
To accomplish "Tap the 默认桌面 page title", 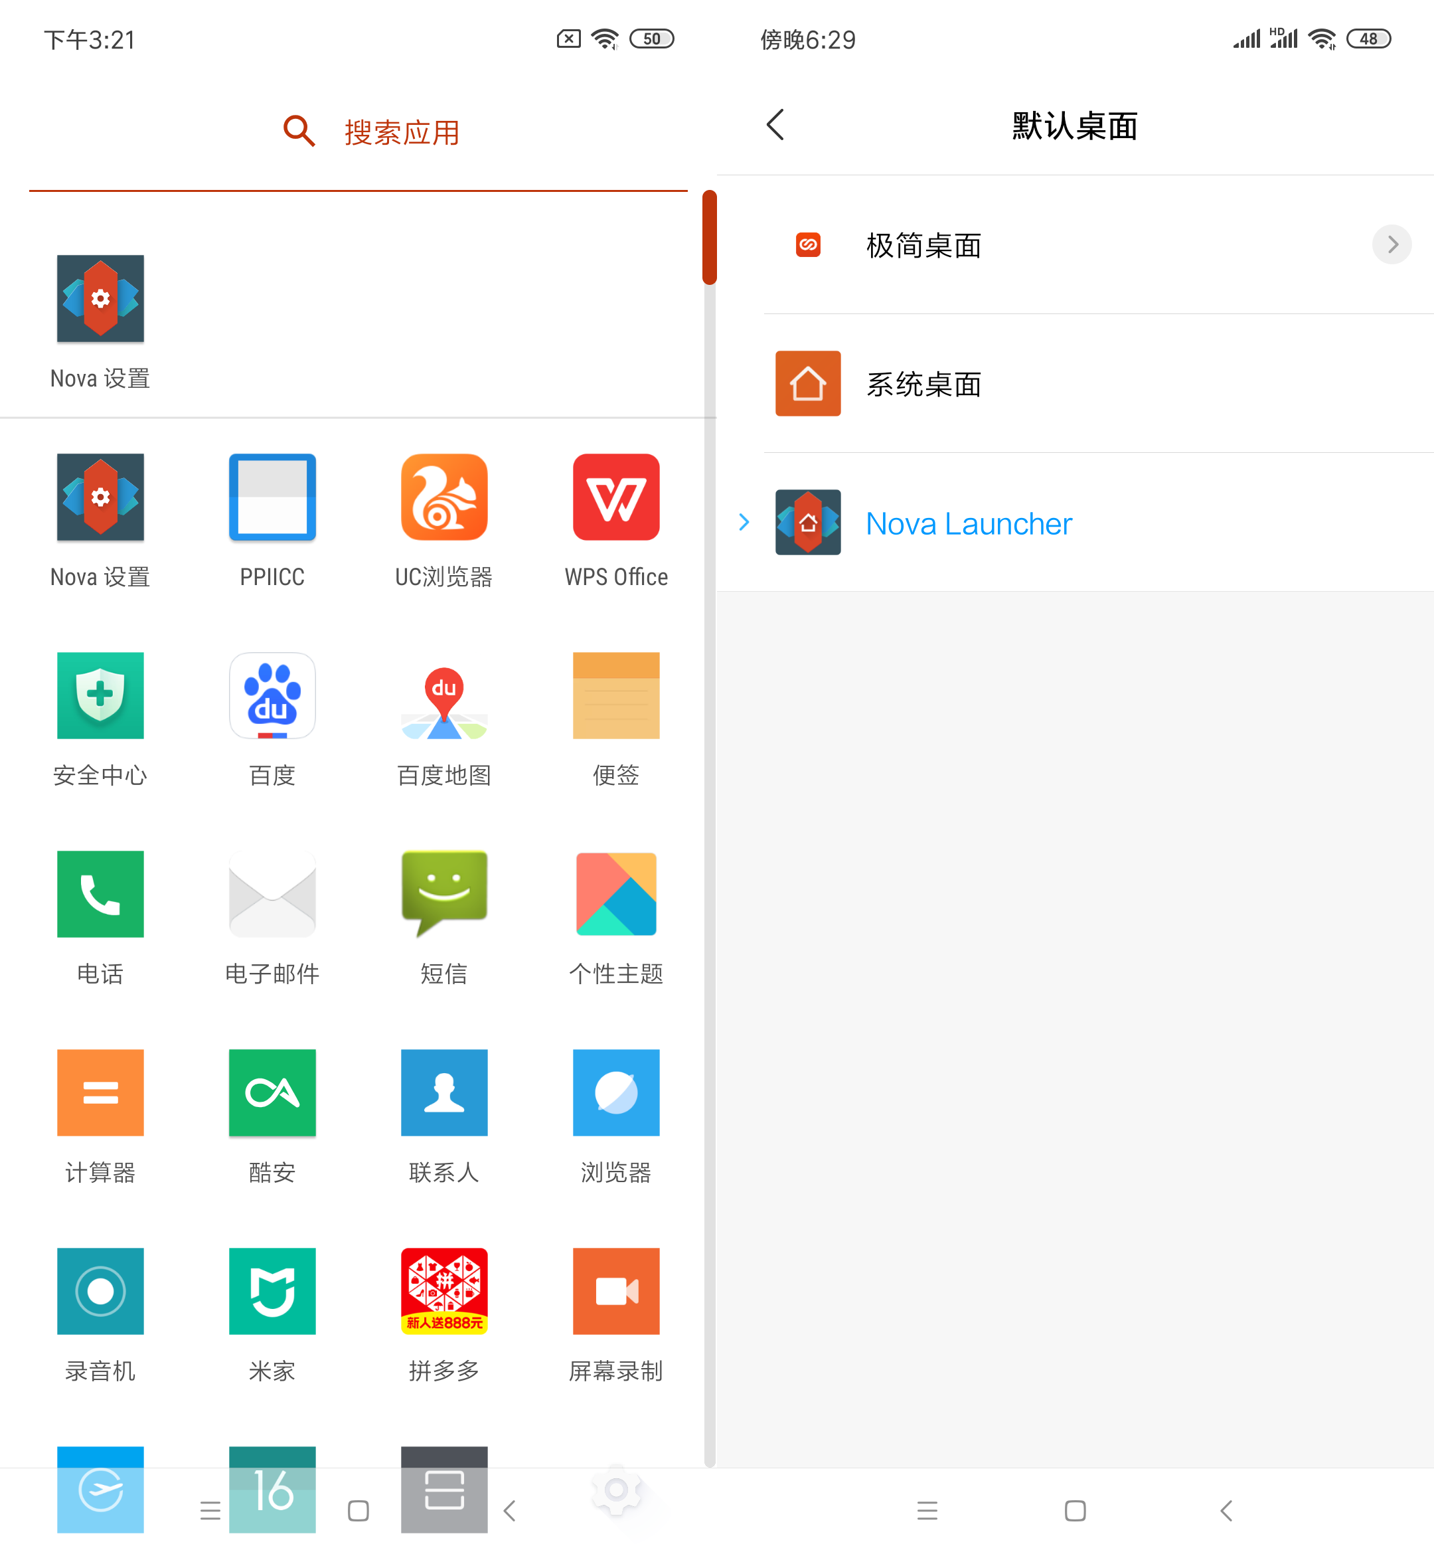I will coord(1075,126).
